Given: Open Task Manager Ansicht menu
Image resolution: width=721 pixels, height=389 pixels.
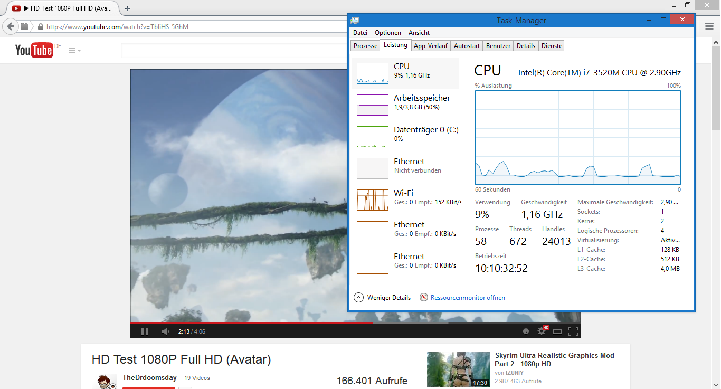Looking at the screenshot, I should (419, 33).
